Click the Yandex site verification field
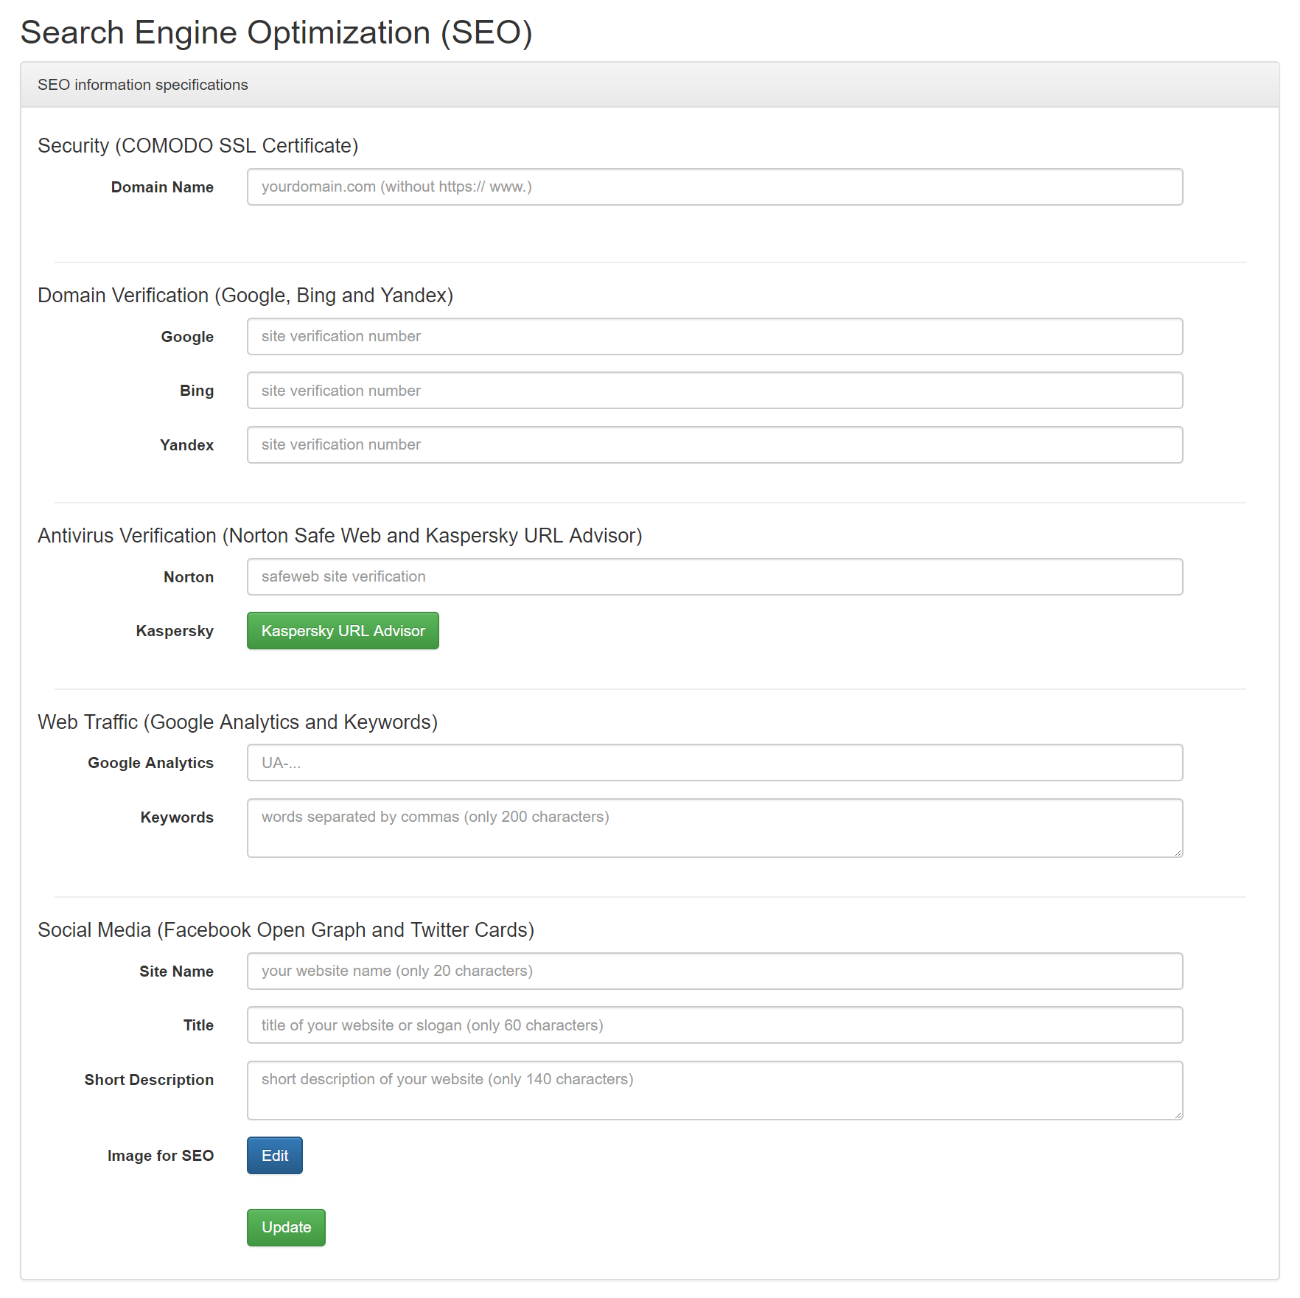The image size is (1300, 1298). tap(715, 445)
